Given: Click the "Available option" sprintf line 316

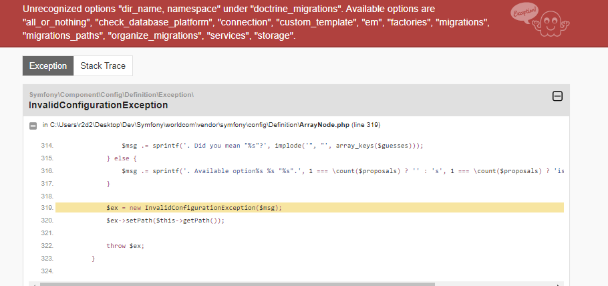Looking at the screenshot, I should click(342, 171).
